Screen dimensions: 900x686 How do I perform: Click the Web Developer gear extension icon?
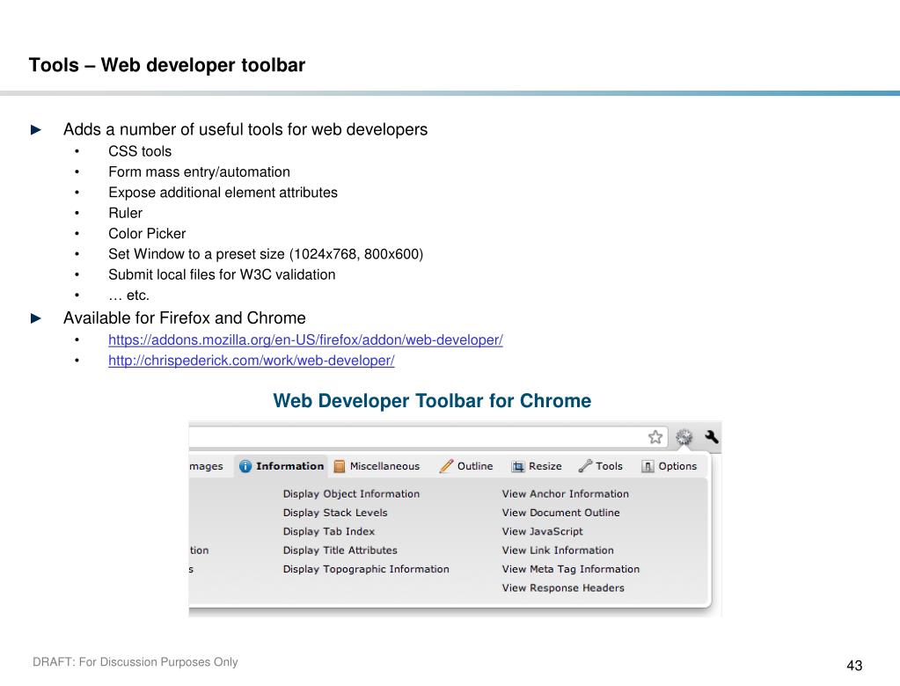pyautogui.click(x=684, y=438)
